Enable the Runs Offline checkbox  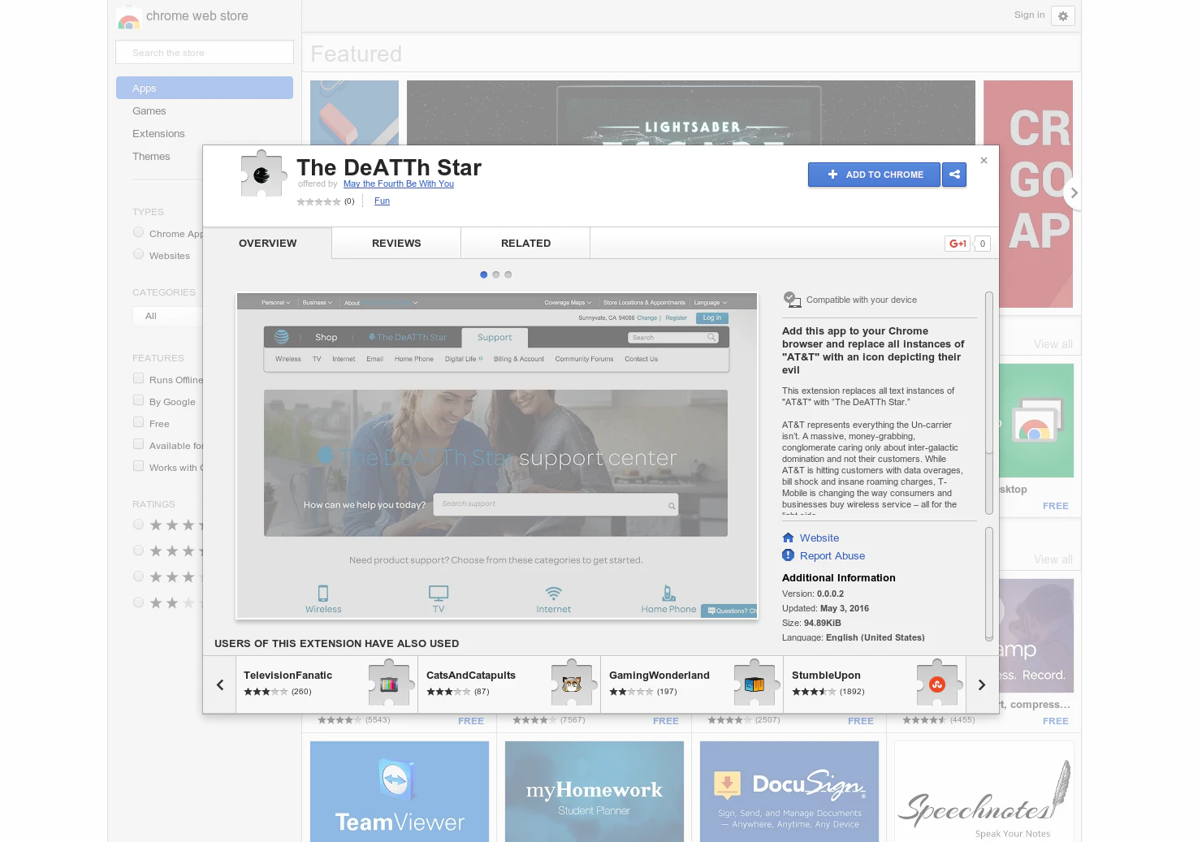pyautogui.click(x=138, y=379)
